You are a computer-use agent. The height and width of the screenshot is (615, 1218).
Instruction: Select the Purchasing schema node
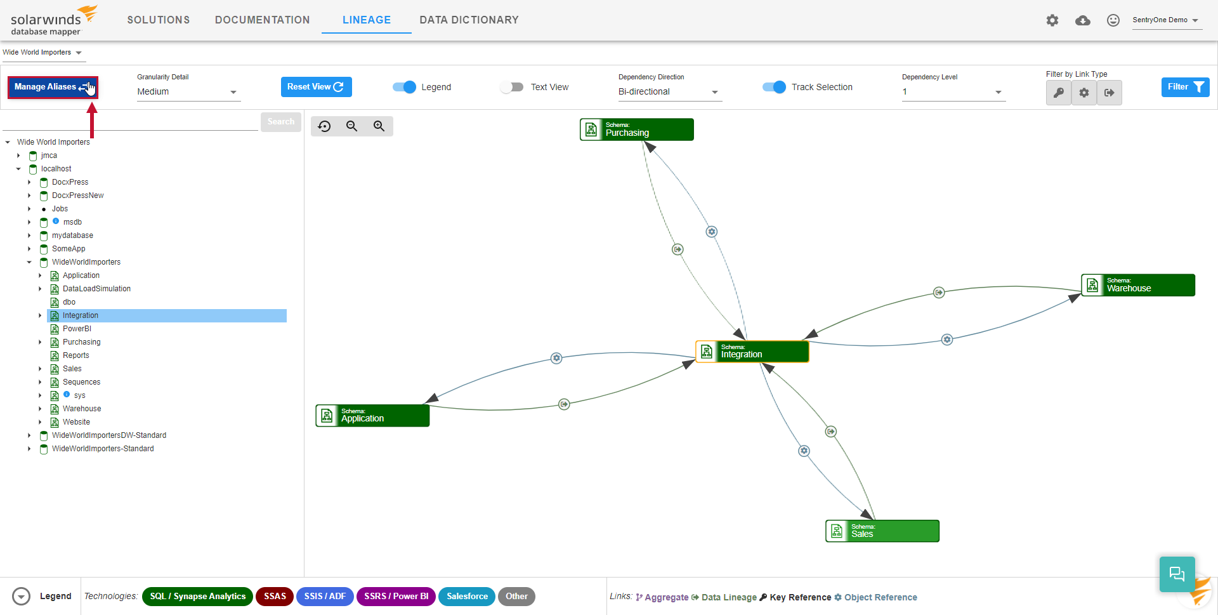click(636, 129)
